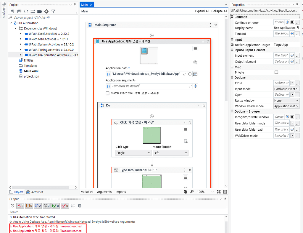Click Collapse All in the designer header

[x=219, y=11]
